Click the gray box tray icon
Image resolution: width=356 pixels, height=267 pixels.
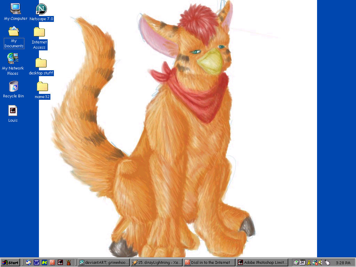pos(296,263)
